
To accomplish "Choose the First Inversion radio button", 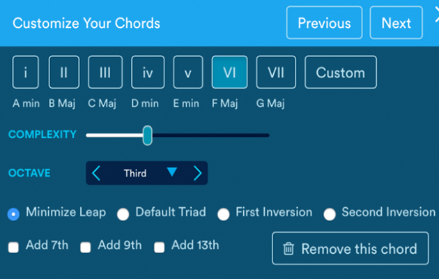I will (224, 214).
